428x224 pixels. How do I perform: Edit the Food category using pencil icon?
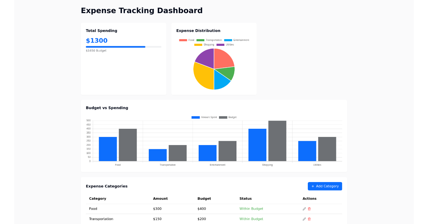pyautogui.click(x=304, y=209)
